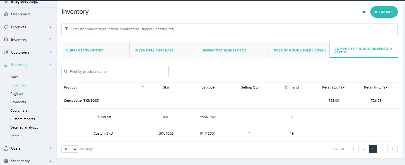The image size is (405, 165).
Task: Click the Dashboard menu label
Action: pos(20,14)
